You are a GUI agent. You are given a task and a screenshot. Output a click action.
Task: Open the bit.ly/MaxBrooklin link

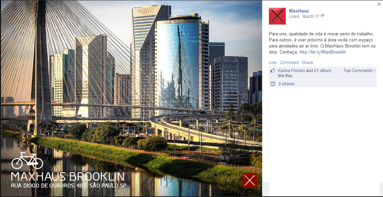coord(322,52)
